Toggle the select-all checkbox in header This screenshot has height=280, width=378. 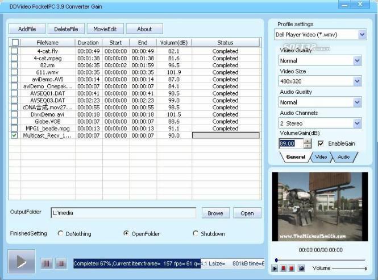click(15, 43)
